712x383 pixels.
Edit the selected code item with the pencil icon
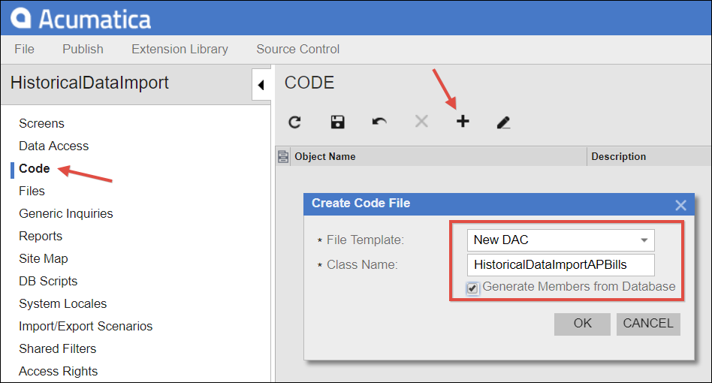[x=503, y=122]
